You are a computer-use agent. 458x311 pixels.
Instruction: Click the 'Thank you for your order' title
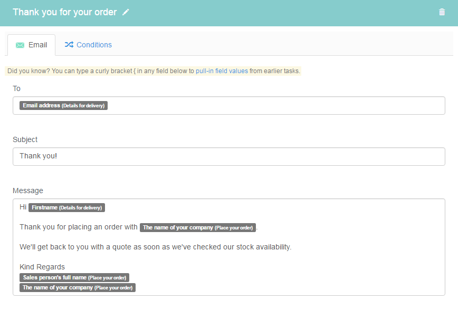(x=65, y=12)
